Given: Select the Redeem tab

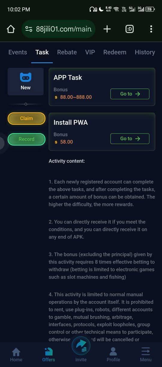Looking at the screenshot, I should (x=115, y=52).
